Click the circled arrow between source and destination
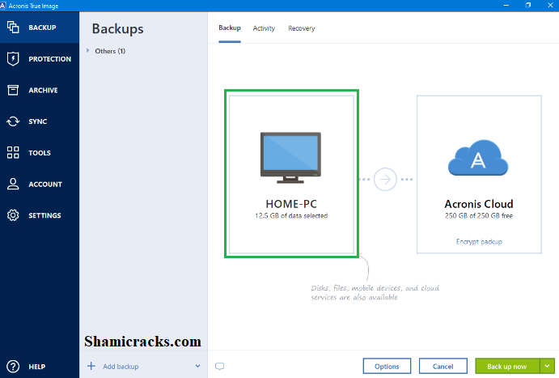 (x=385, y=180)
